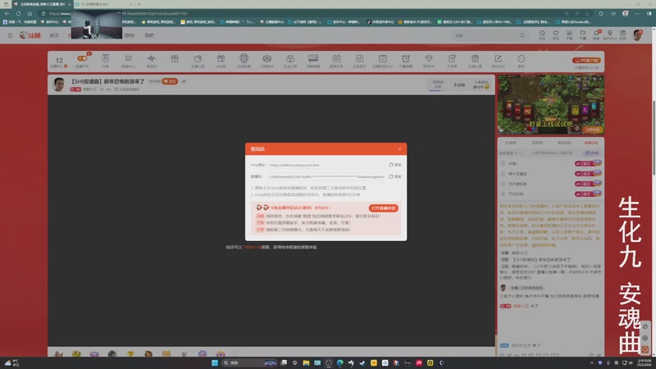Open the robot mascot icon in streamer toolbar
The width and height of the screenshot is (656, 369).
coord(244,58)
